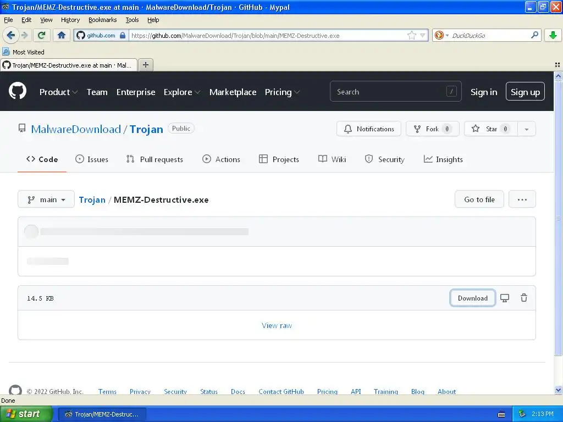Open the URL history dropdown arrow
The height and width of the screenshot is (422, 563).
[x=423, y=35]
